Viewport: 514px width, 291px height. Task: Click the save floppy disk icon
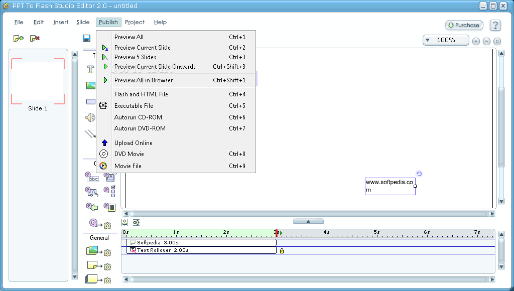coord(86,38)
